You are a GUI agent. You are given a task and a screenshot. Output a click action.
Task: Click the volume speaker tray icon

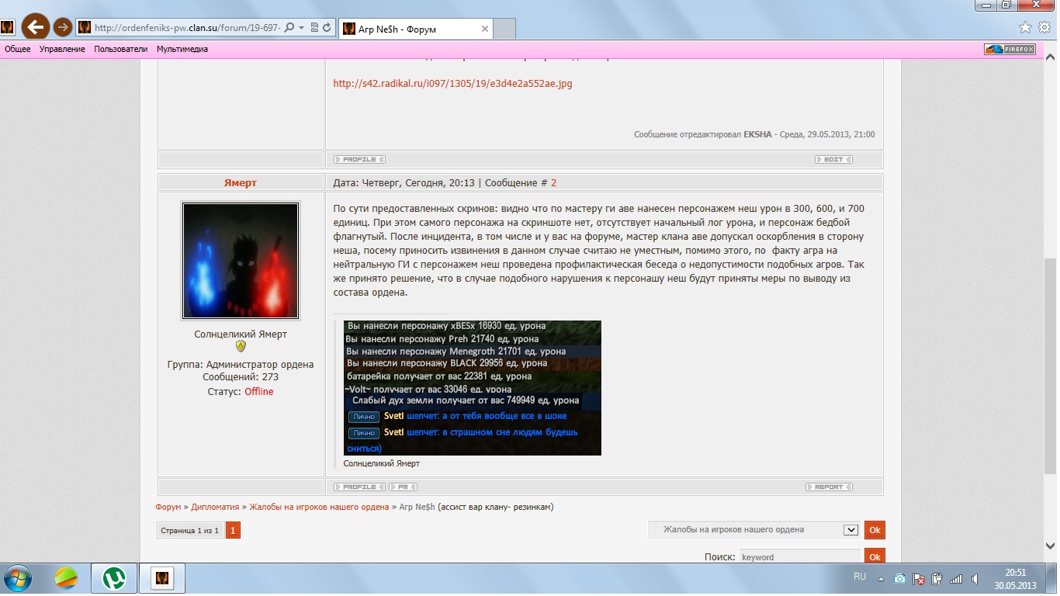(975, 579)
